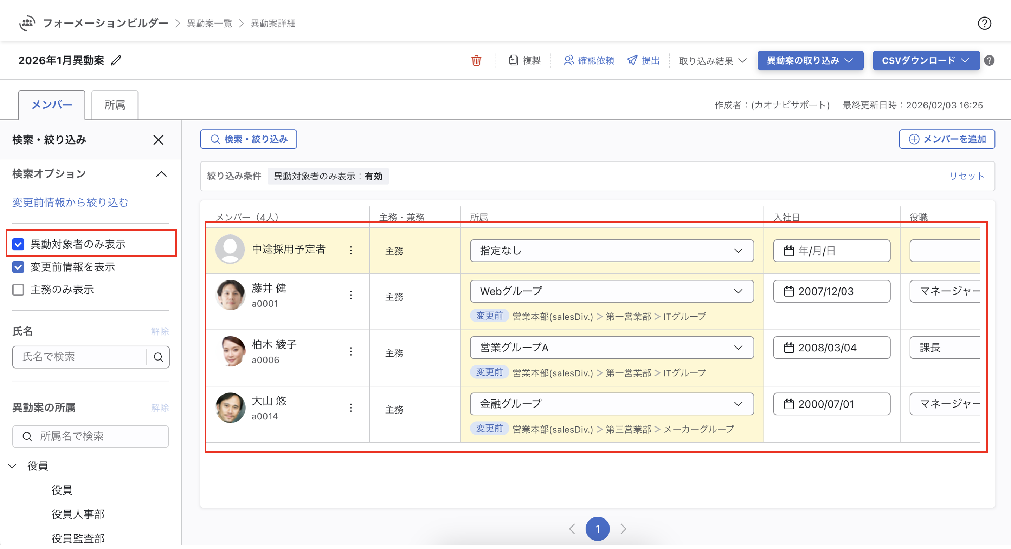
Task: Click 異動案一覧 in the breadcrumb
Action: pyautogui.click(x=209, y=24)
